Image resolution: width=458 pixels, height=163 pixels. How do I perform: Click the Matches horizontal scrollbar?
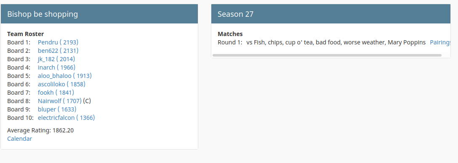point(327,55)
